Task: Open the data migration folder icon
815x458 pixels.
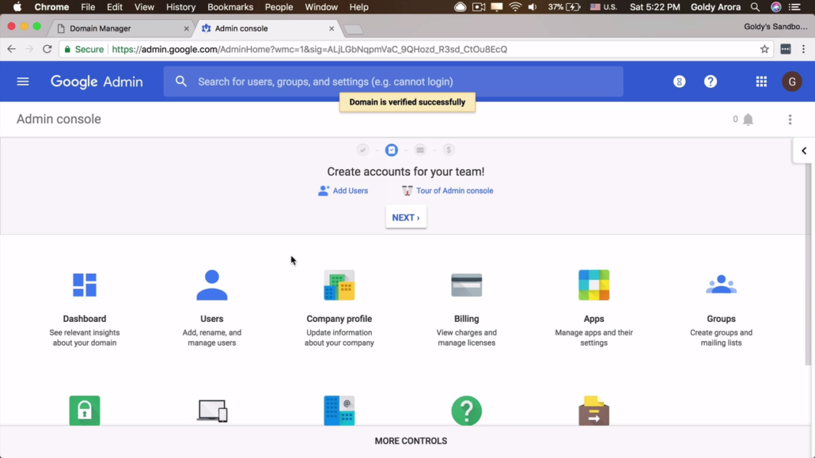Action: tap(593, 411)
